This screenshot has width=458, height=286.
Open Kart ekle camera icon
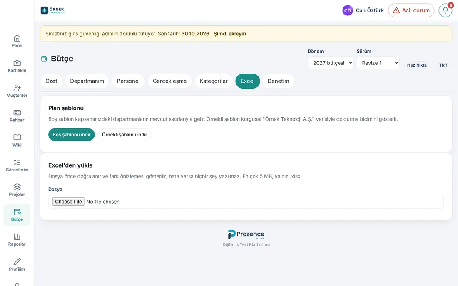pos(17,63)
